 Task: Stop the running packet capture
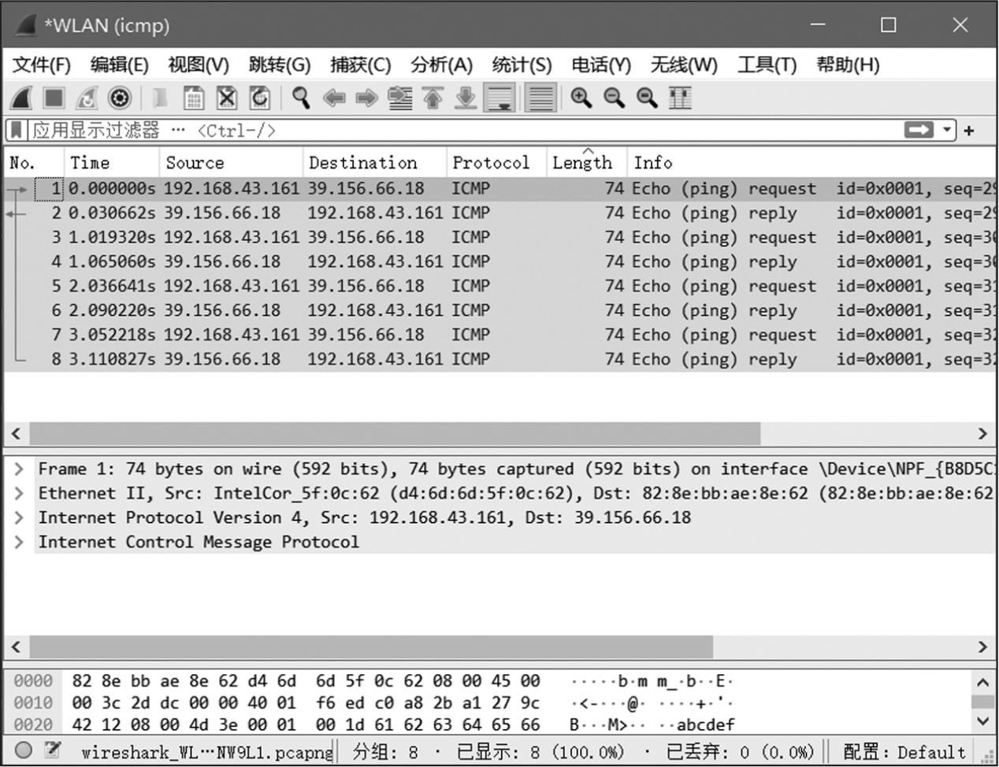54,98
